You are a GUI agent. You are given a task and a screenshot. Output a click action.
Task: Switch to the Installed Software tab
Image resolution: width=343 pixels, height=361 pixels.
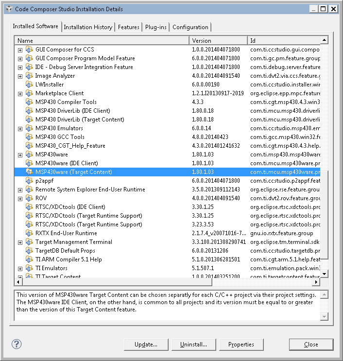[35, 26]
